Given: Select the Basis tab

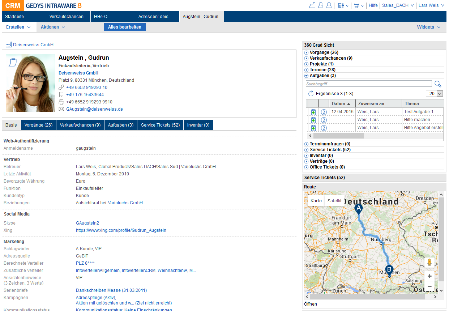Looking at the screenshot, I should pos(11,125).
